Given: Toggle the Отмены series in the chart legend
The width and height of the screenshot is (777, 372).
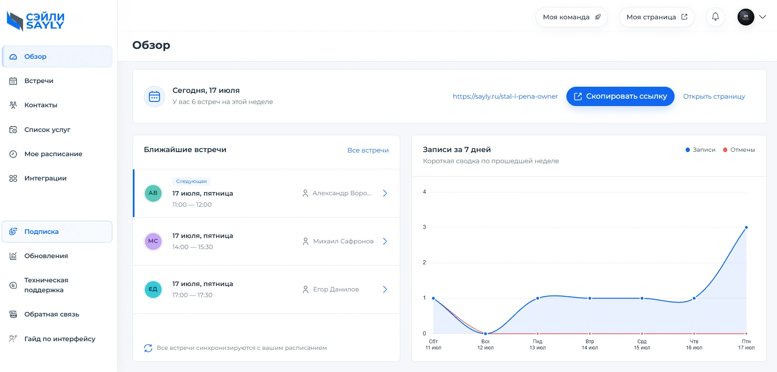Looking at the screenshot, I should [x=739, y=150].
